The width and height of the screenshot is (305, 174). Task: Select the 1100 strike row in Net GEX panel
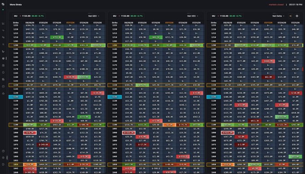(57, 125)
